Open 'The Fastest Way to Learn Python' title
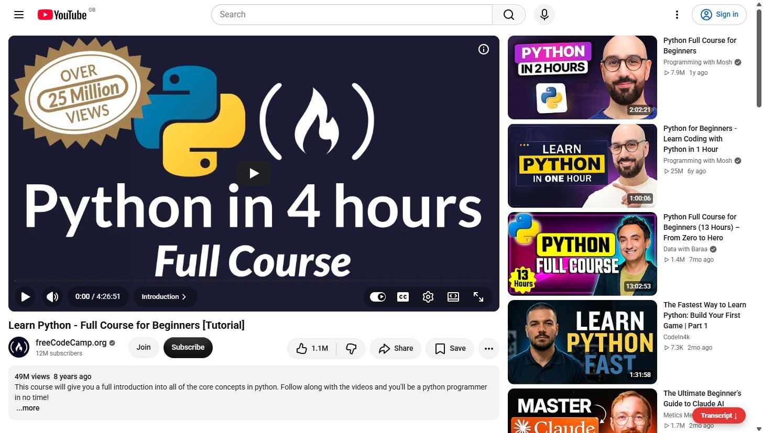 [705, 315]
